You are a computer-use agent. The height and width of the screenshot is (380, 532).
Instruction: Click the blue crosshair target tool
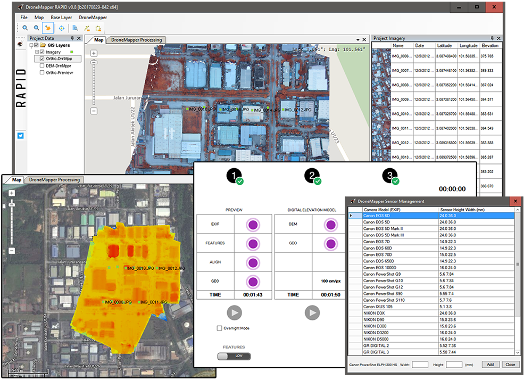click(61, 28)
